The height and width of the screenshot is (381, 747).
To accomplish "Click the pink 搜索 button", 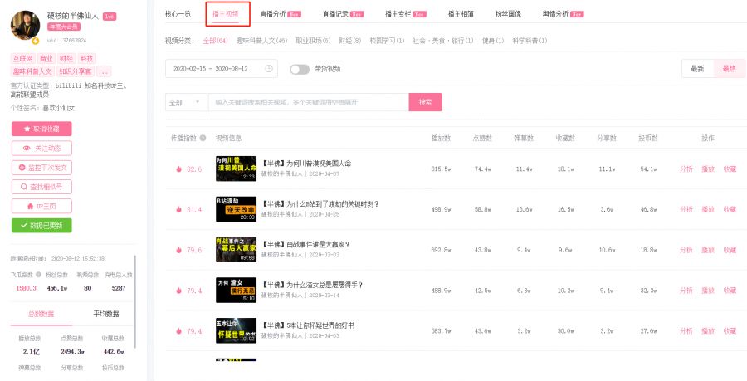I will [x=425, y=102].
